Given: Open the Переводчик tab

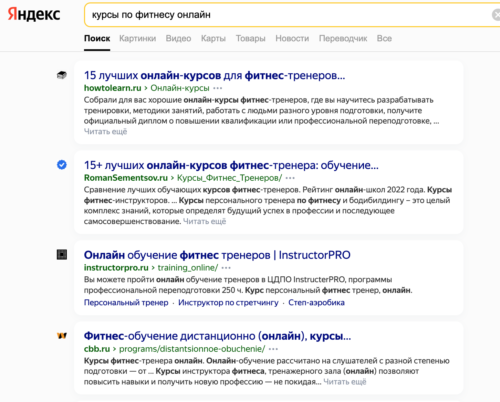Looking at the screenshot, I should [343, 39].
